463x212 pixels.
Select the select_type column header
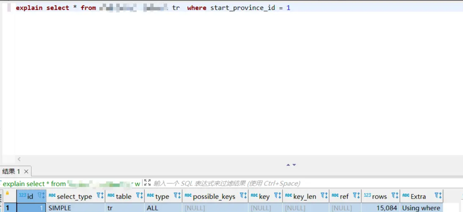[x=76, y=196]
